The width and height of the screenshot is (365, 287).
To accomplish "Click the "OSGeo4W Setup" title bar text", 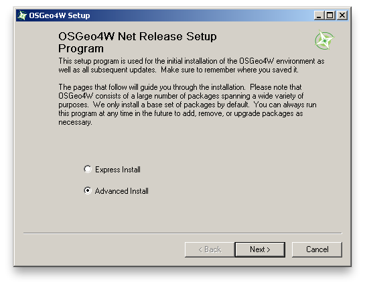I will (60, 15).
